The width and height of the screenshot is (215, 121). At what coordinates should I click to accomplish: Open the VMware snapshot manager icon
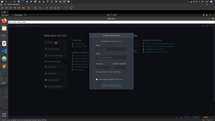(47, 8)
